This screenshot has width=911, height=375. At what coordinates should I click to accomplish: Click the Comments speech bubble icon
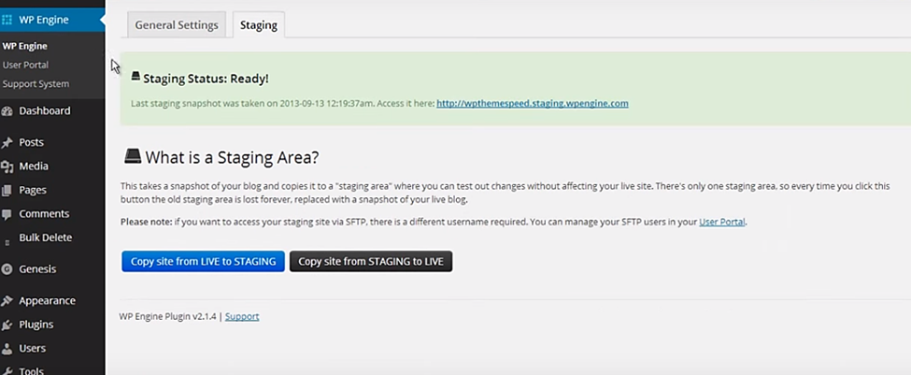point(7,214)
